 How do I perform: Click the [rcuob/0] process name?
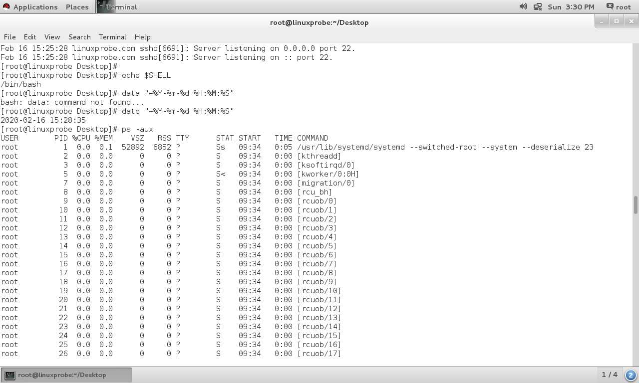point(317,201)
